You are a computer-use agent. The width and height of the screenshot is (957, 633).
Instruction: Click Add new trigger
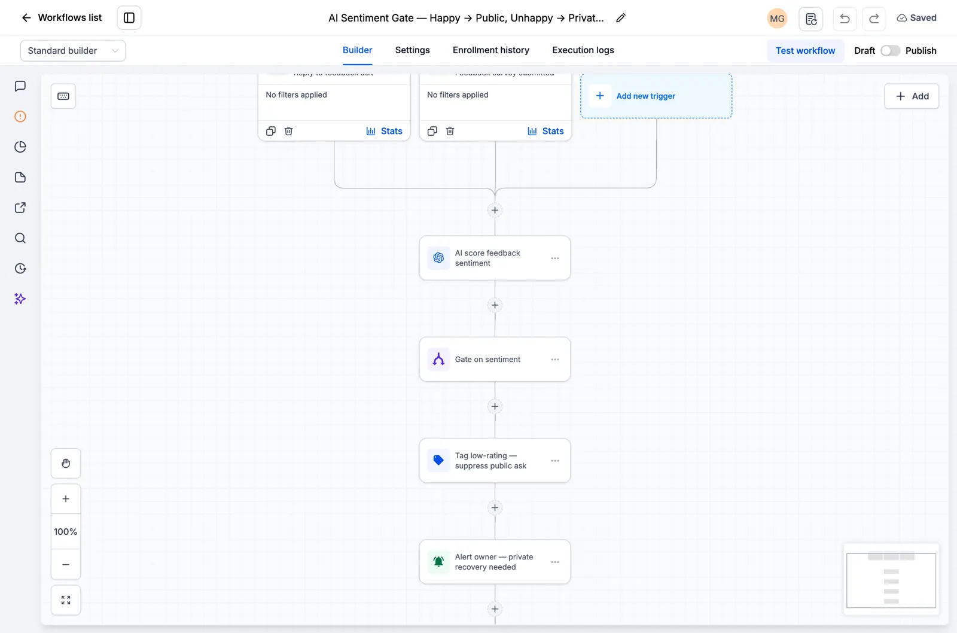pos(656,96)
